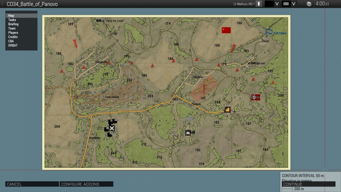Select the white crossed-swords marker

(112, 128)
